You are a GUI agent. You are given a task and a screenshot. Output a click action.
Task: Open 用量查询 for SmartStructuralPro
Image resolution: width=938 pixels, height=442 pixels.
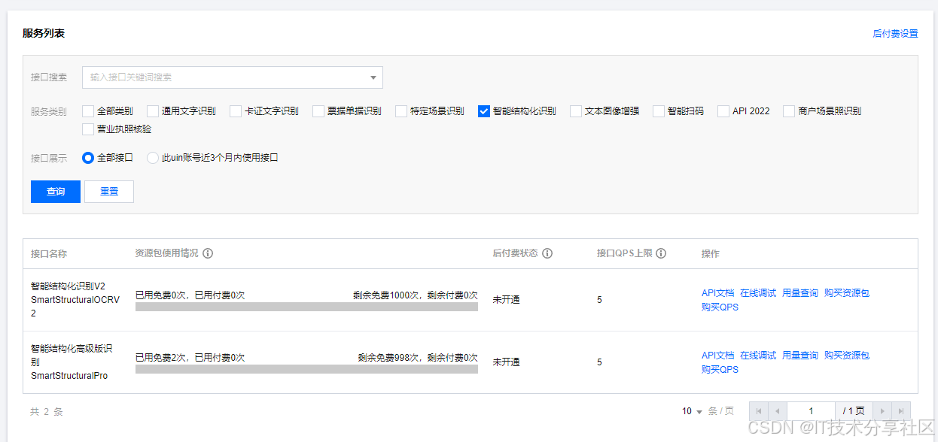(800, 356)
